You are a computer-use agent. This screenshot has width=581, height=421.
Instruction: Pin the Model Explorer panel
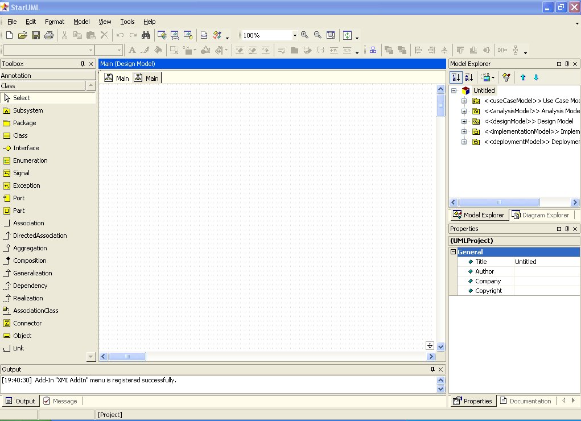point(567,64)
